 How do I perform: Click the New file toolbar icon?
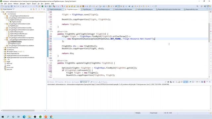(x=2, y=6)
